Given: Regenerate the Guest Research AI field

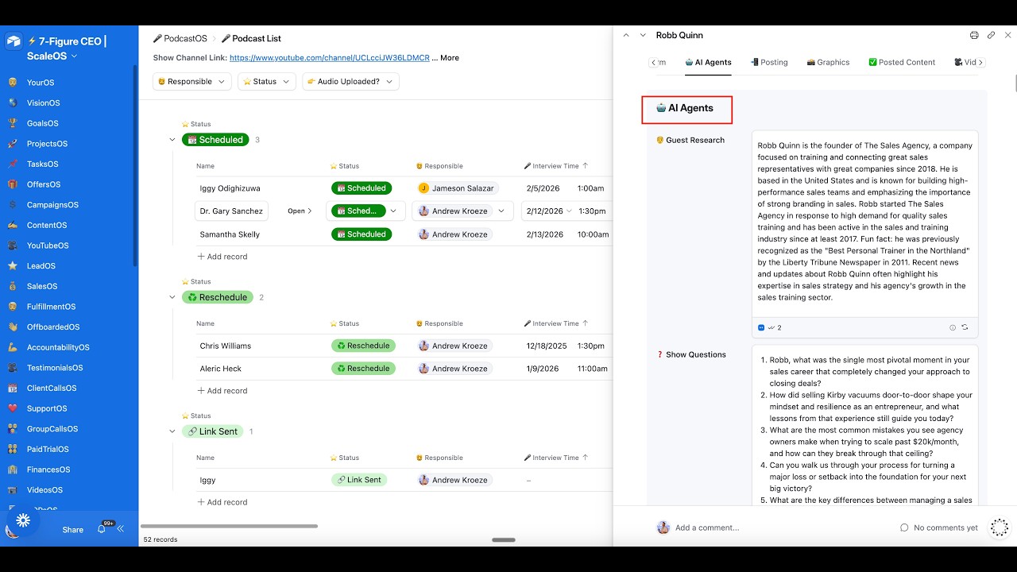Looking at the screenshot, I should pos(965,327).
